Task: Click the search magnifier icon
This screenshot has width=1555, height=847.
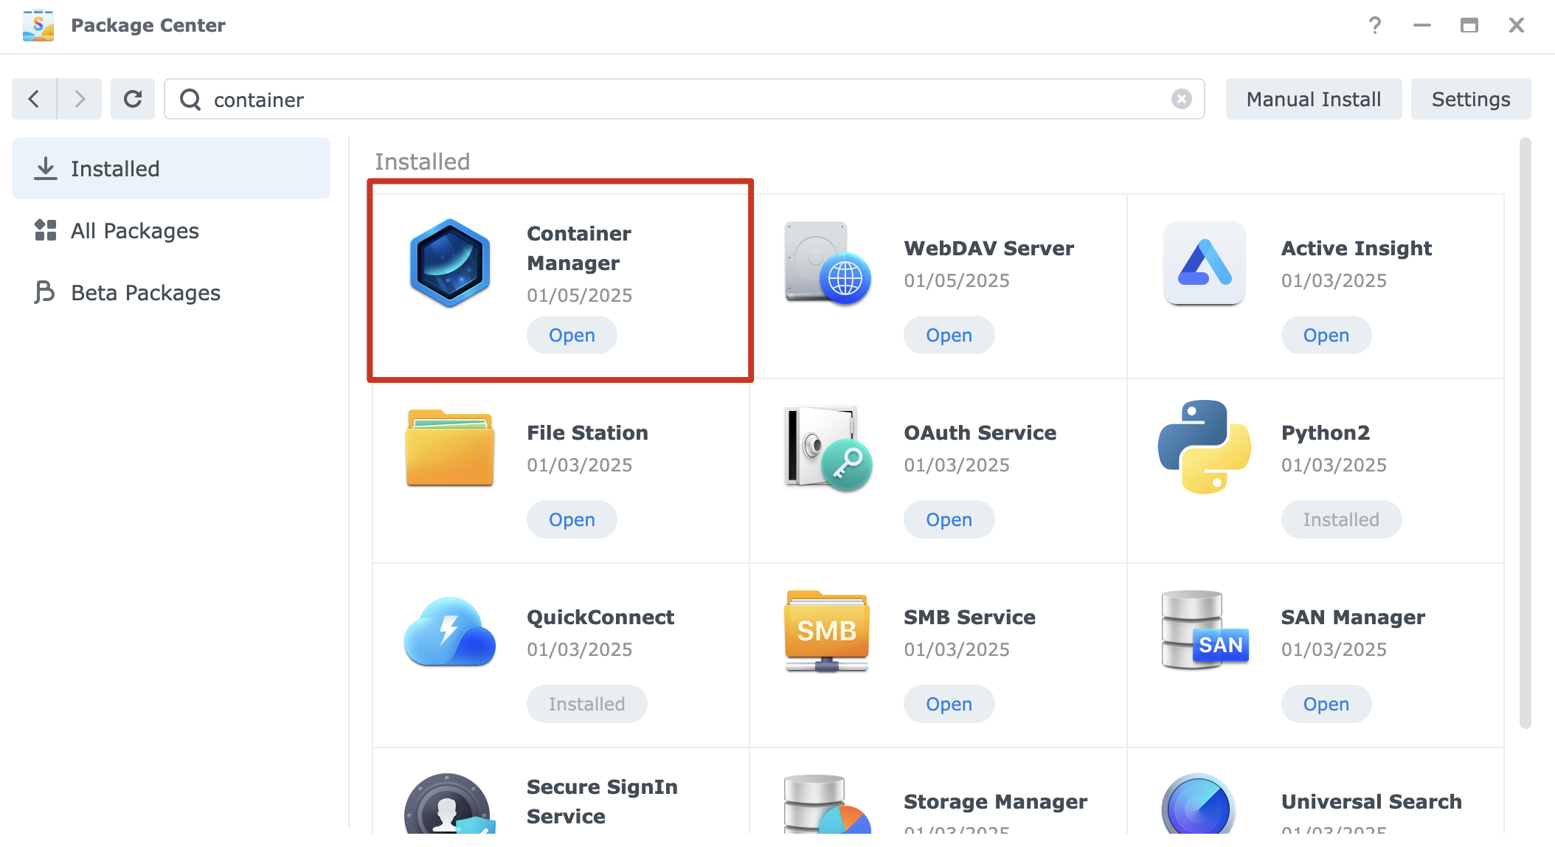Action: click(190, 99)
